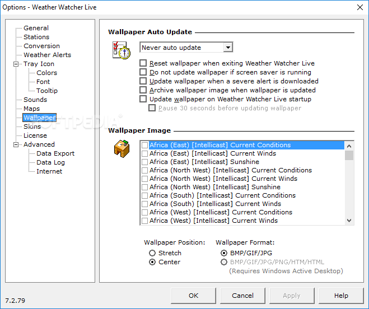Collapse the Tray Icon tree node

click(x=16, y=64)
